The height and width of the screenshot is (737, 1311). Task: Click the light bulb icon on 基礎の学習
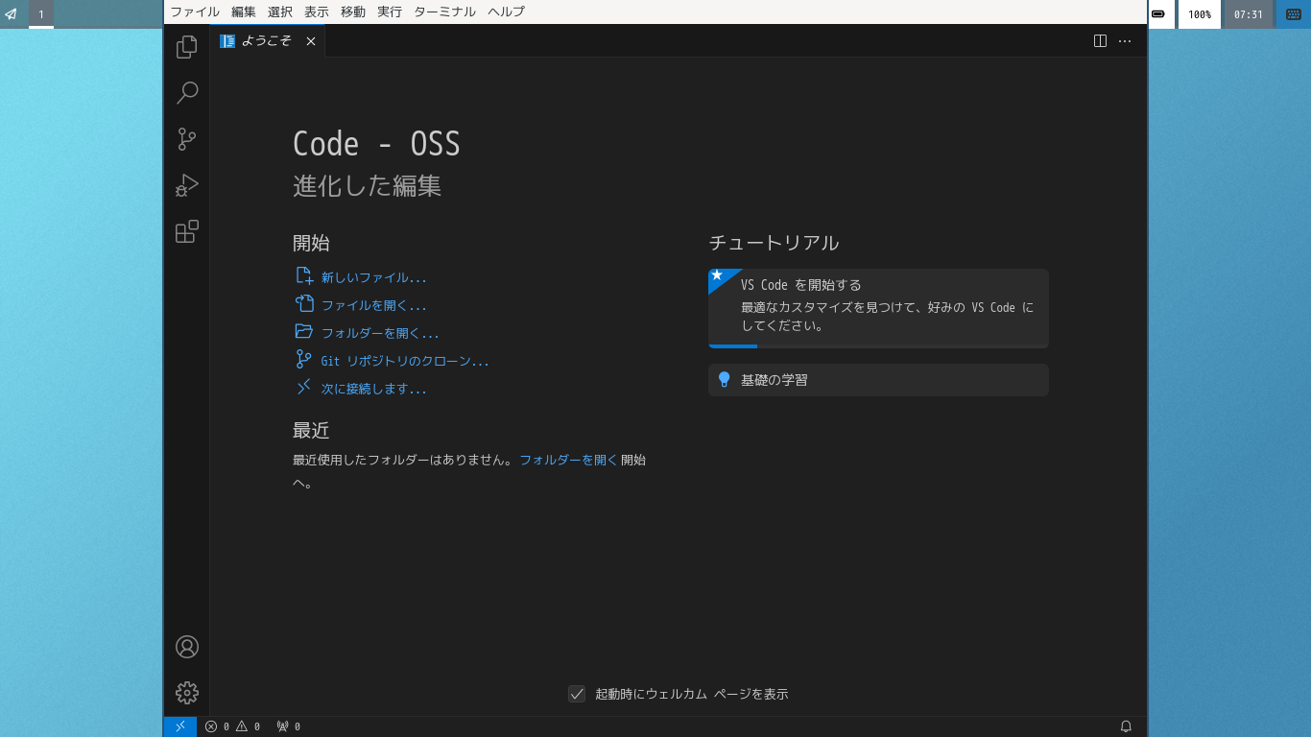click(725, 380)
